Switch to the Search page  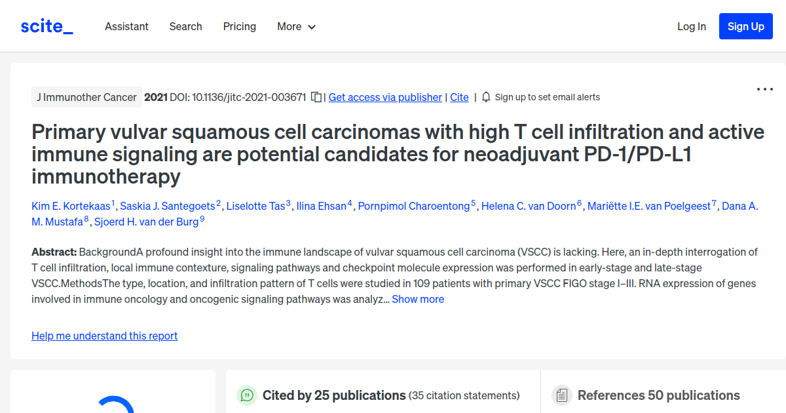click(x=185, y=26)
